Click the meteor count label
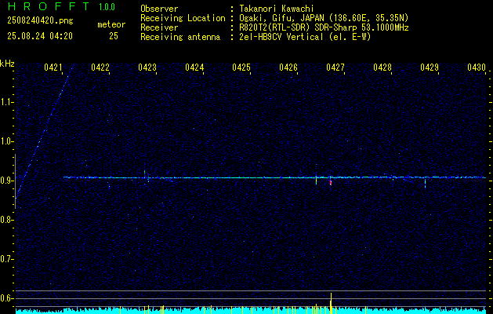The width and height of the screenshot is (493, 314). [x=111, y=24]
